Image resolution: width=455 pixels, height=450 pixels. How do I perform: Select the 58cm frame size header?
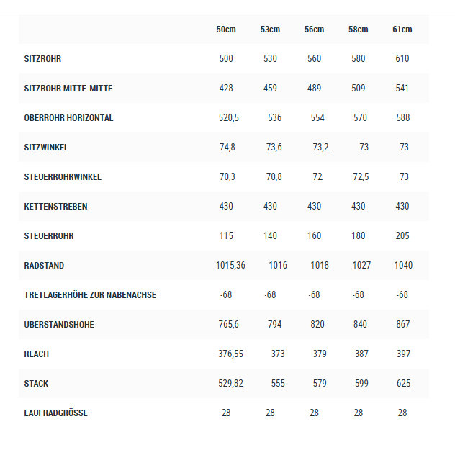[358, 30]
